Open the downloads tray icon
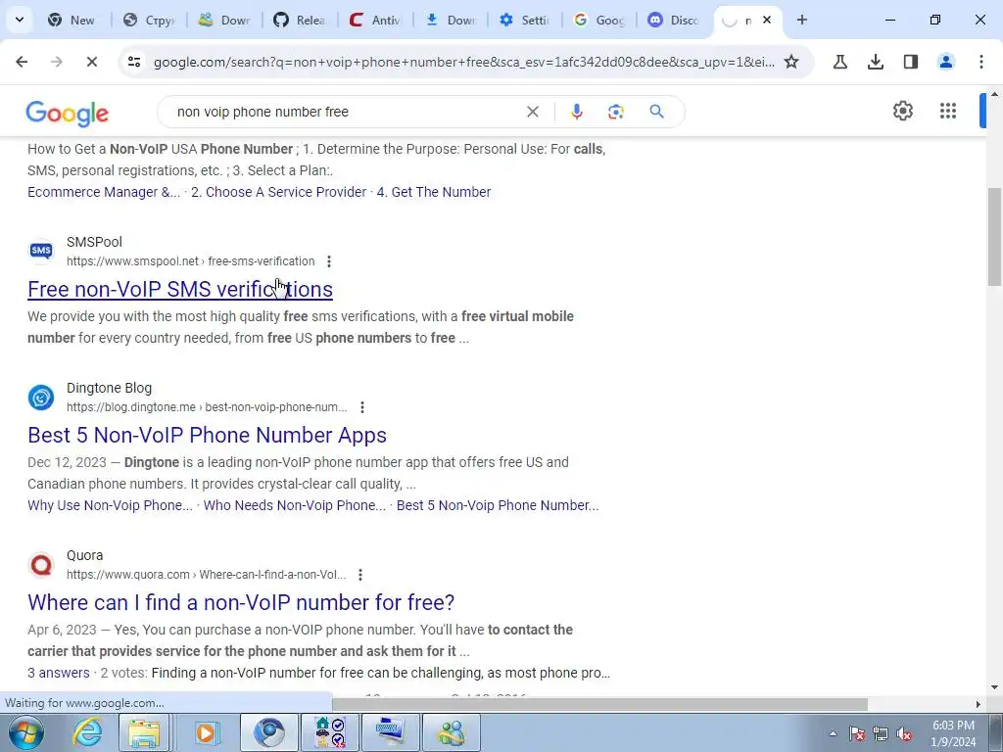 point(876,62)
